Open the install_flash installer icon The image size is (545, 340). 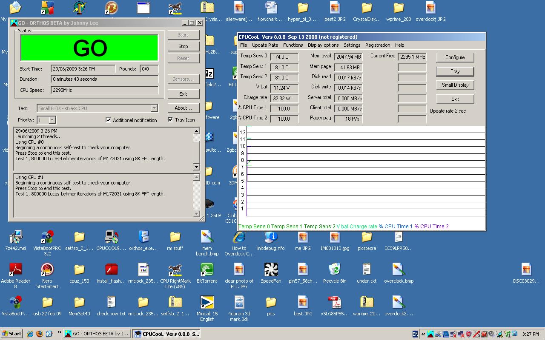[112, 269]
